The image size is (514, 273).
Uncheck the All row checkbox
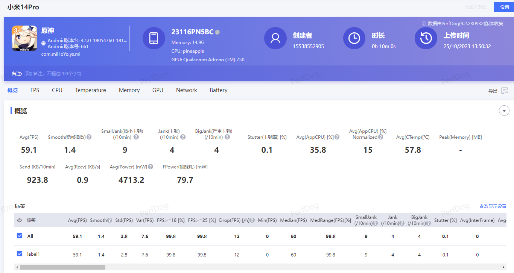pyautogui.click(x=20, y=236)
